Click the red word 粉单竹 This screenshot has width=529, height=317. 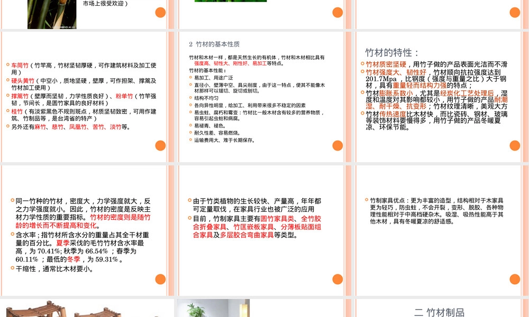124,96
